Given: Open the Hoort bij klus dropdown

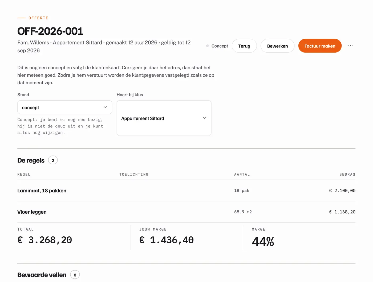Looking at the screenshot, I should click(164, 118).
